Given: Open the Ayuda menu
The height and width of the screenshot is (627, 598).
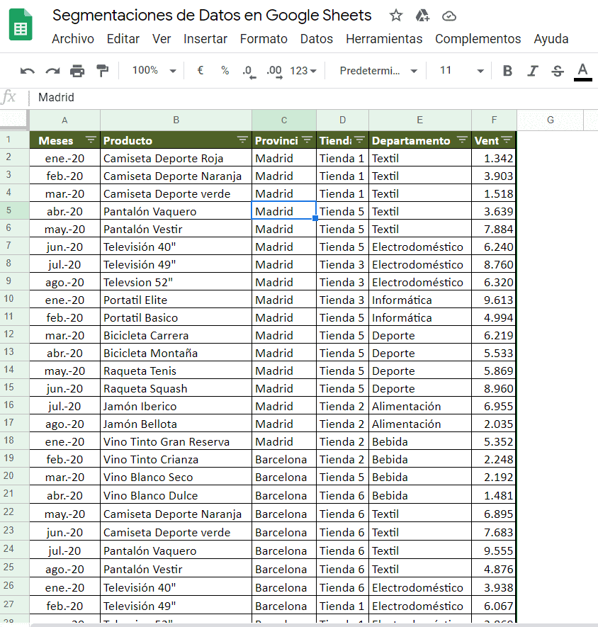Looking at the screenshot, I should pyautogui.click(x=551, y=39).
